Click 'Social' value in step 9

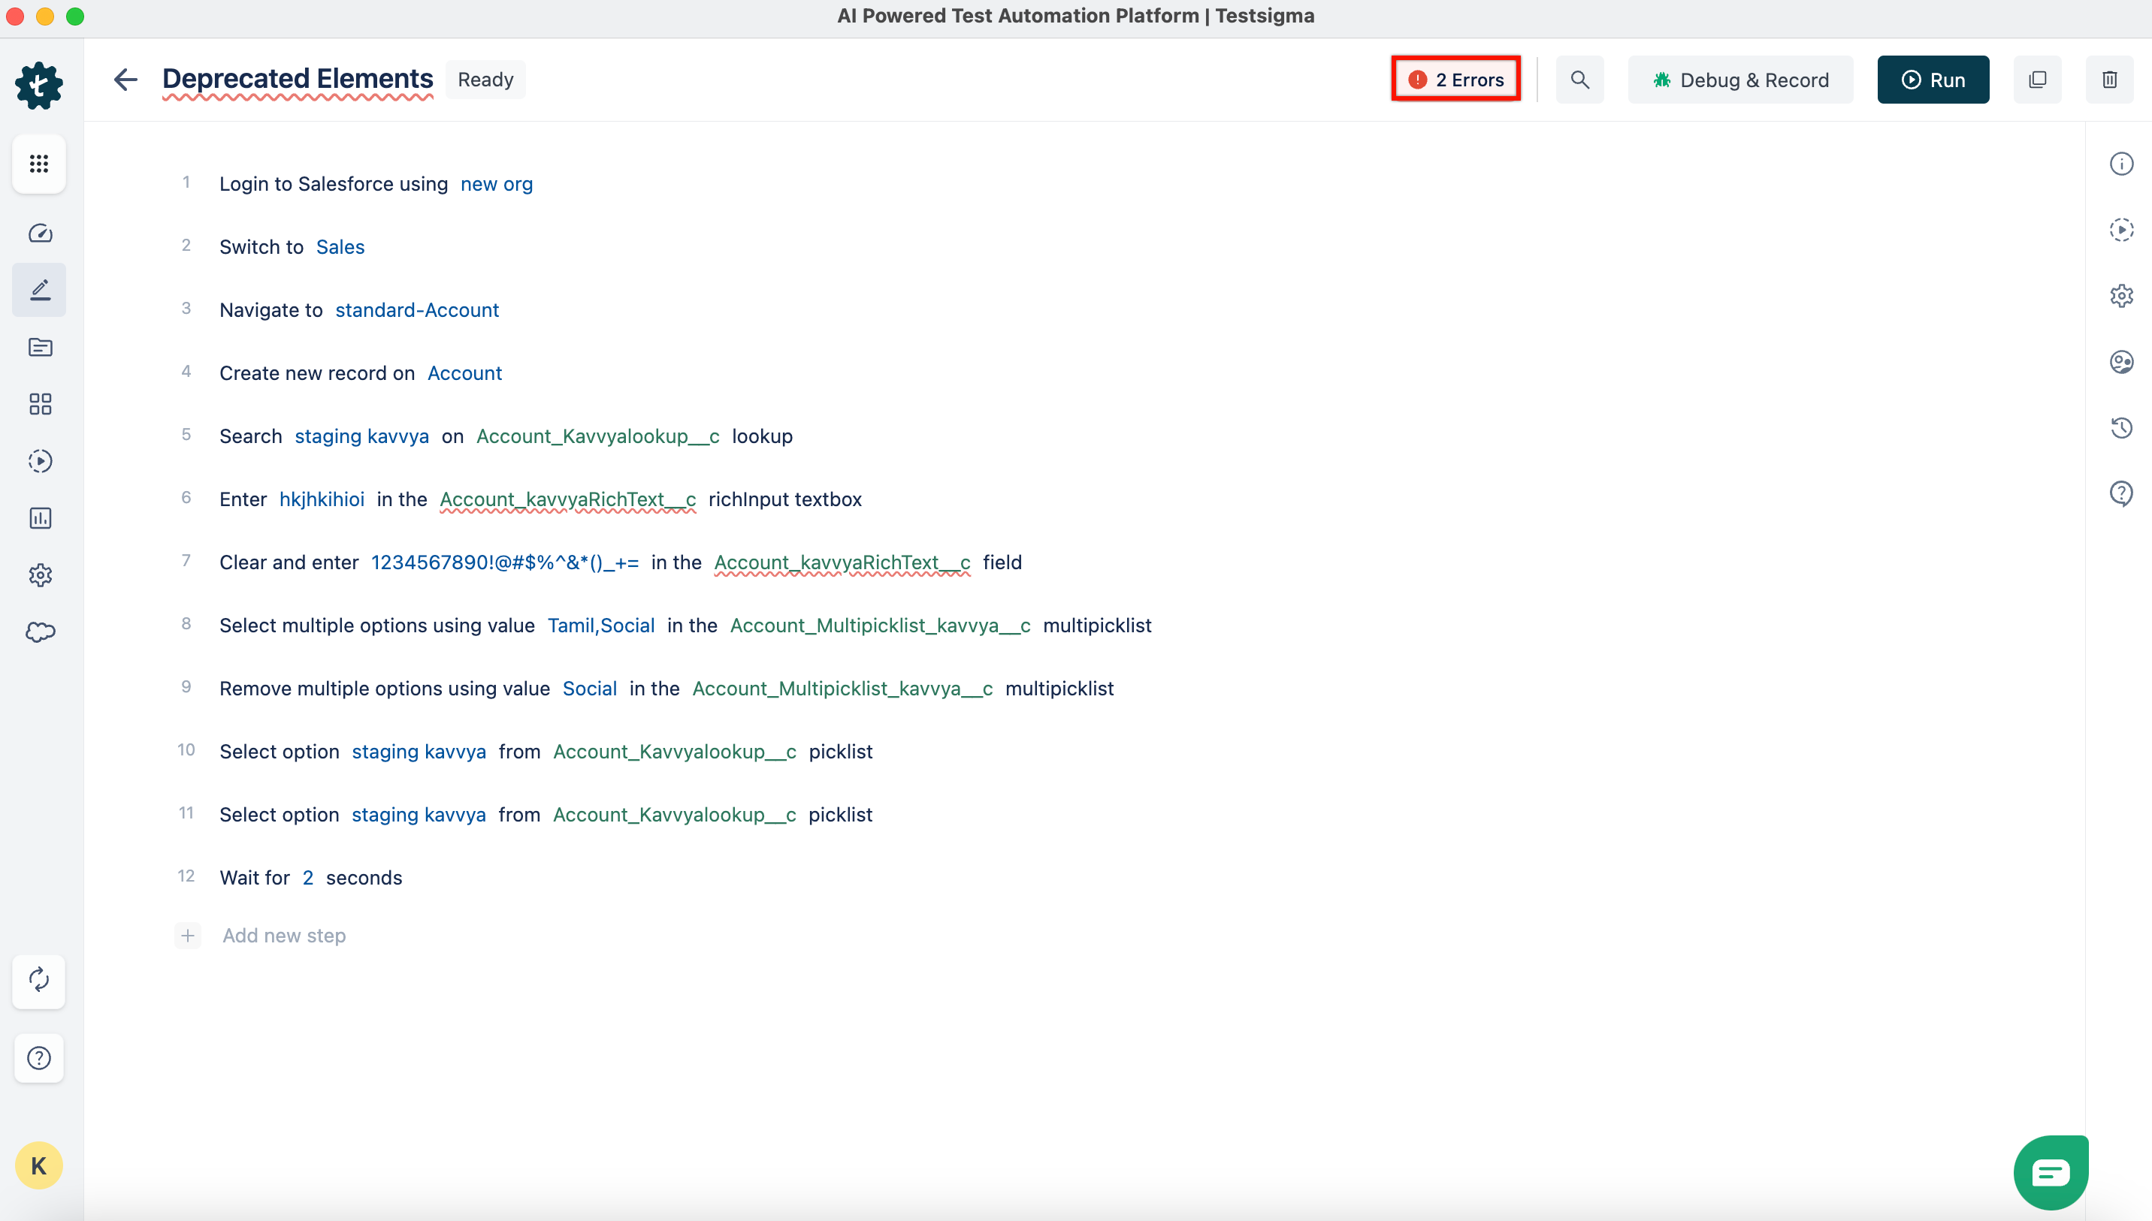click(590, 689)
